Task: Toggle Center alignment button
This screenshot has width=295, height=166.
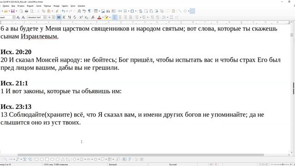Action: point(120,18)
